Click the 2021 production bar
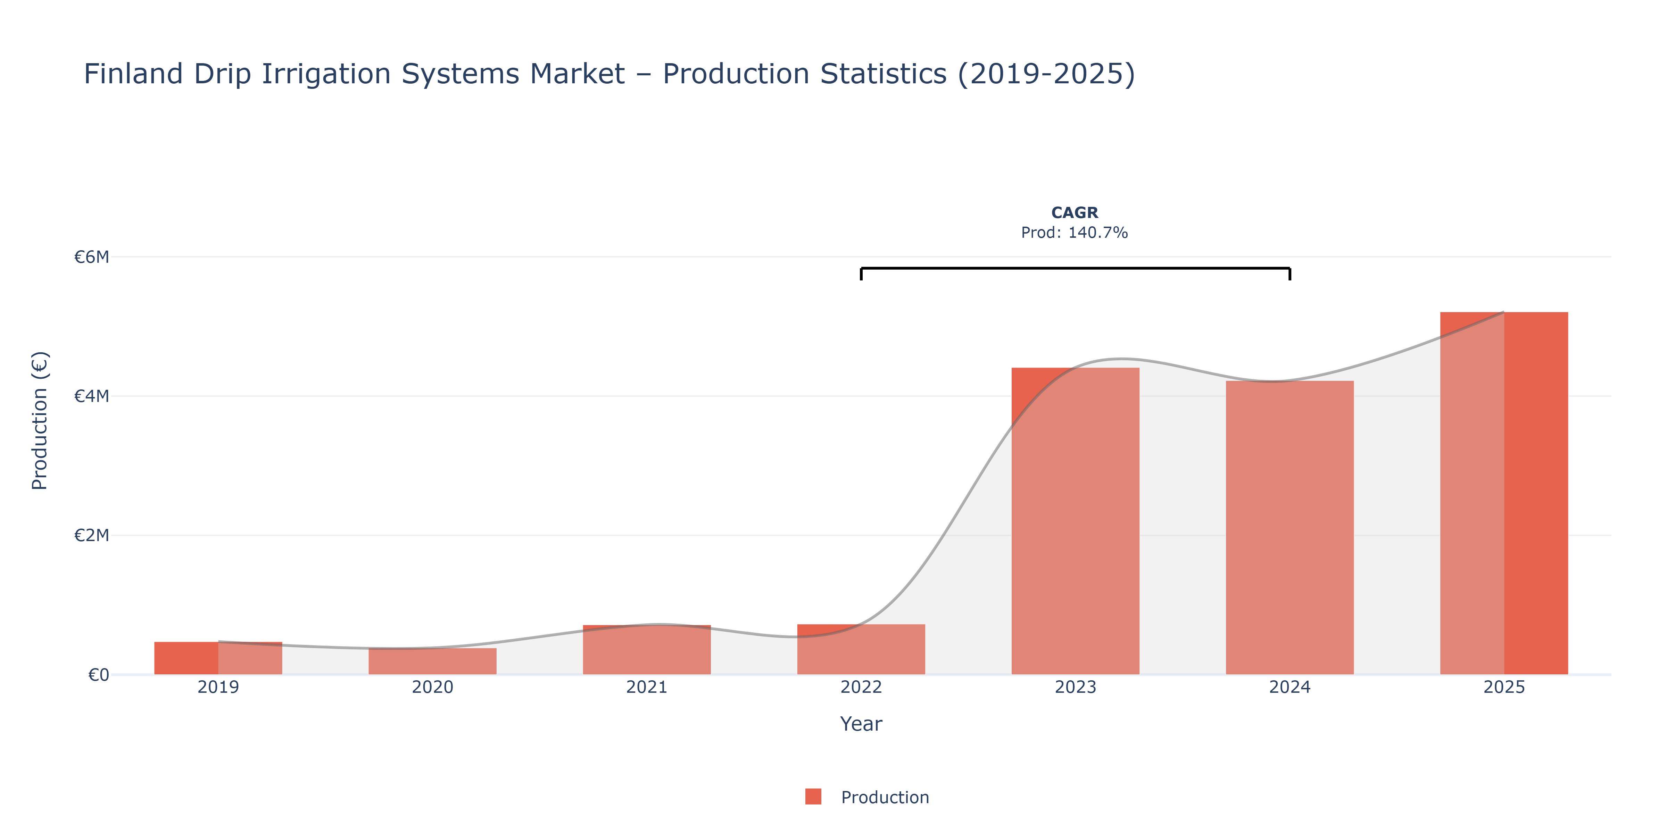This screenshot has height=833, width=1667. [646, 649]
